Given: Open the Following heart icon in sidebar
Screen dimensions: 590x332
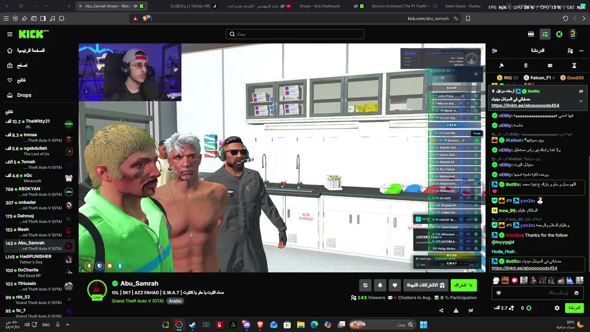Looking at the screenshot, I should [10, 80].
